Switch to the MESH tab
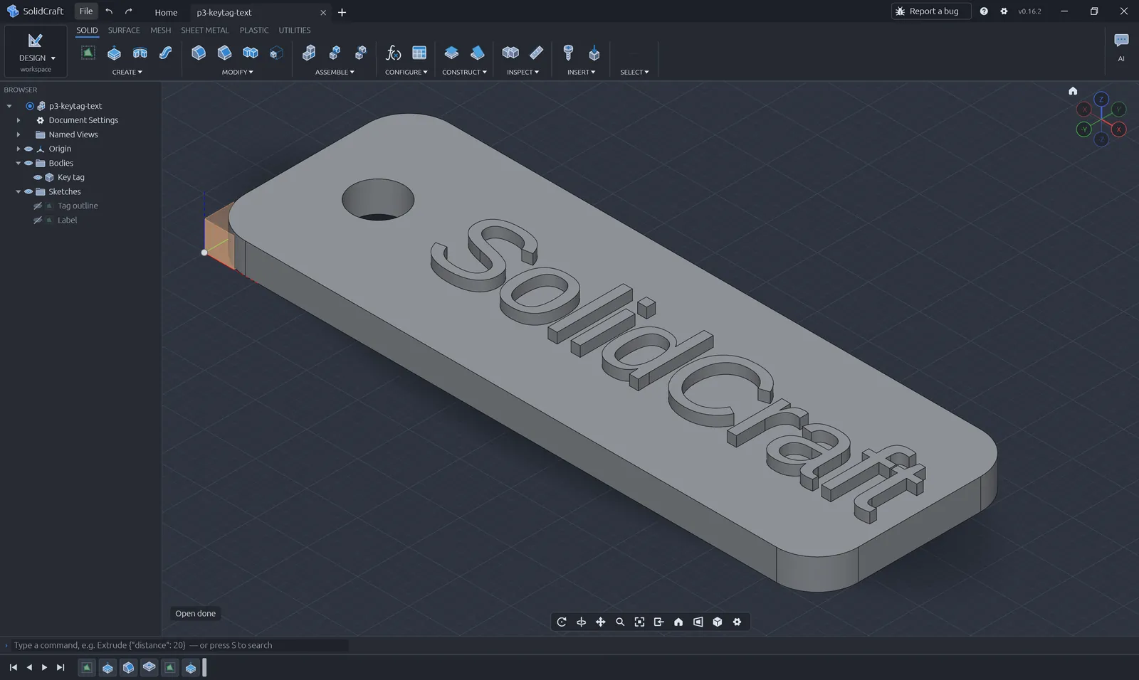Image resolution: width=1139 pixels, height=680 pixels. coord(160,30)
